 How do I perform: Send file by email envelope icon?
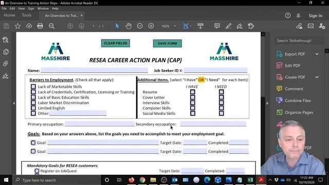pyautogui.click(x=310, y=26)
